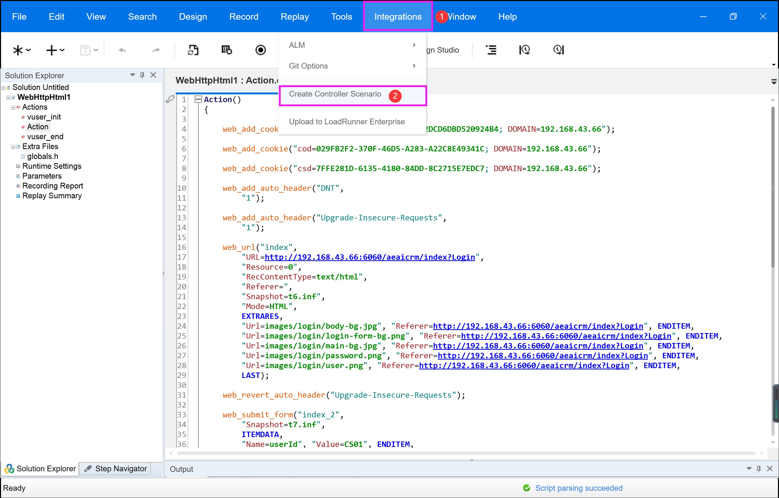
Task: Click the recording options icon
Action: (x=226, y=50)
